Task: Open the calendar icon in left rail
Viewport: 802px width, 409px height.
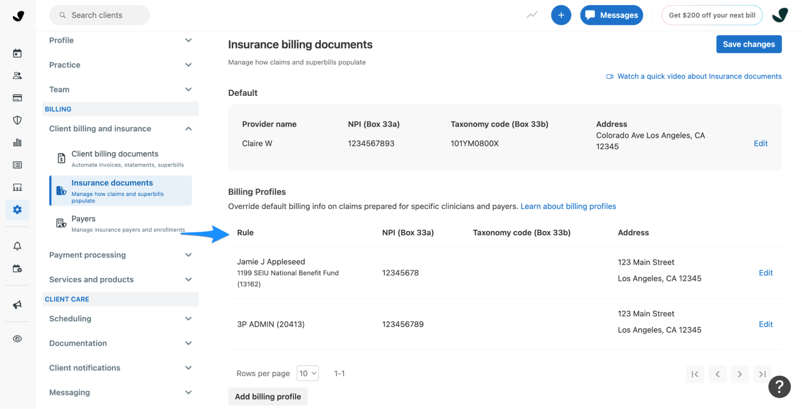Action: pyautogui.click(x=17, y=53)
